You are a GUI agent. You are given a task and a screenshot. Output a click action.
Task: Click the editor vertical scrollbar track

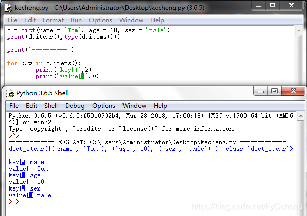[299, 60]
